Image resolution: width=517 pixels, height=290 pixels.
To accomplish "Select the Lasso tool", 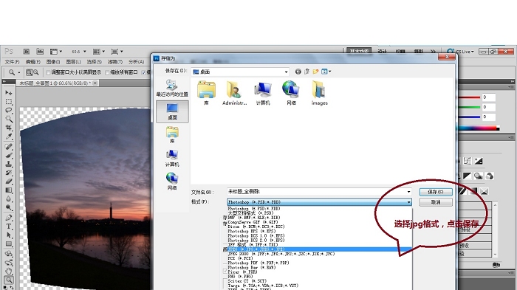I will tap(9, 110).
